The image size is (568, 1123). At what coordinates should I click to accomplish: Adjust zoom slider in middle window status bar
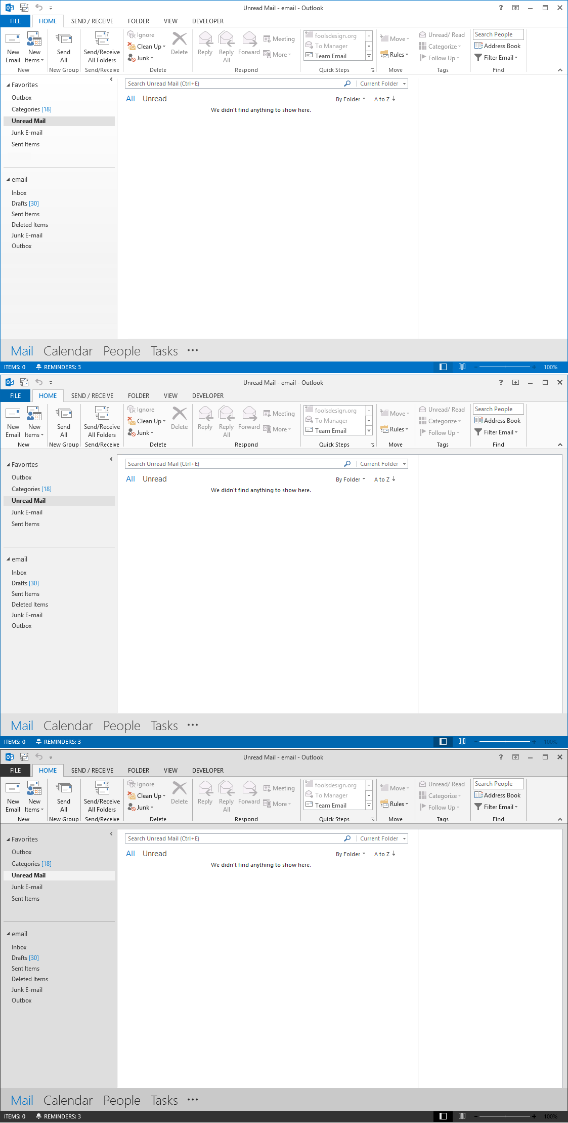coord(505,741)
